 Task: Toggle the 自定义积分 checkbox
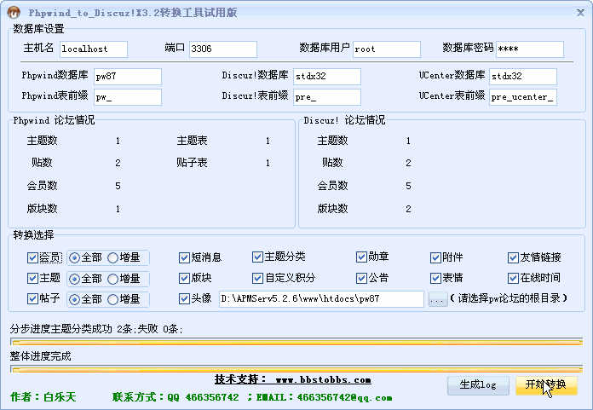click(x=257, y=279)
